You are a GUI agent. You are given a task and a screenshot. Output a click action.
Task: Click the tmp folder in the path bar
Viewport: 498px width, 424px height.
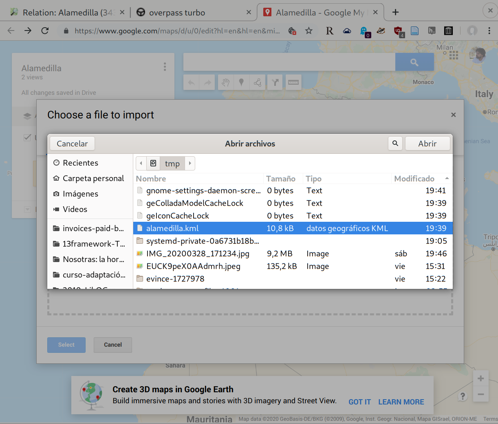(172, 163)
